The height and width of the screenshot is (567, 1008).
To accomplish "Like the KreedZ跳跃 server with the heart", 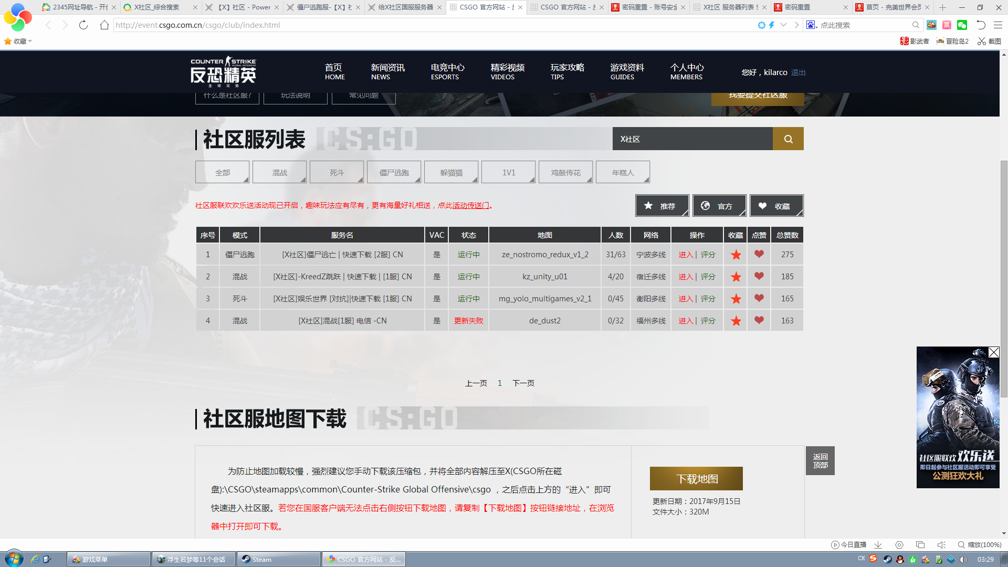I will coord(759,277).
